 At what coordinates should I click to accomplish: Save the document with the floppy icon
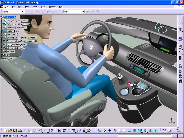tap(15, 131)
